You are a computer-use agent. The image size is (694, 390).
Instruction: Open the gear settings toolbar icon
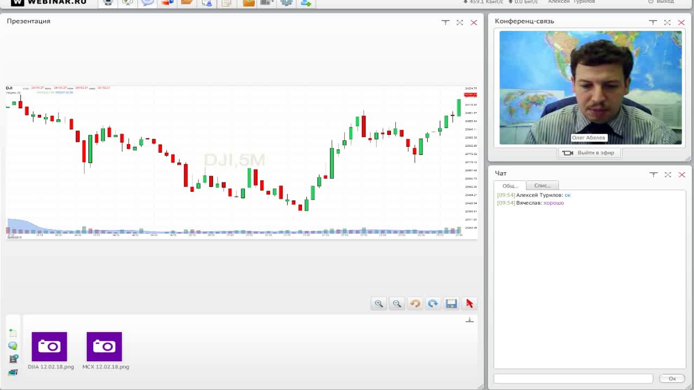pos(287,2)
